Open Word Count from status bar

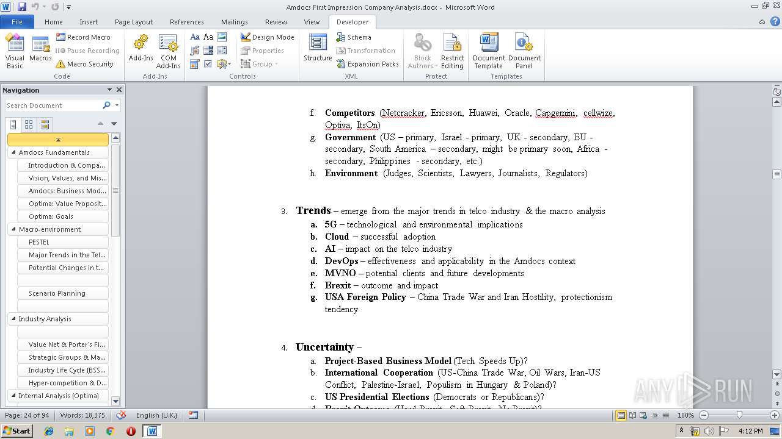click(x=82, y=415)
